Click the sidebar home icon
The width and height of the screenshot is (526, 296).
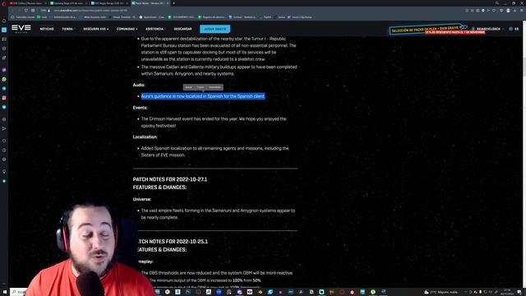(x=4, y=21)
